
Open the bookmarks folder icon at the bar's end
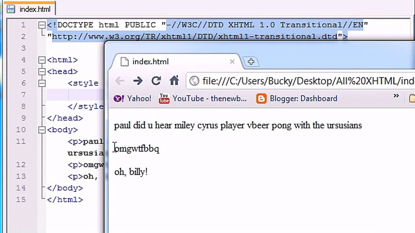(x=412, y=98)
